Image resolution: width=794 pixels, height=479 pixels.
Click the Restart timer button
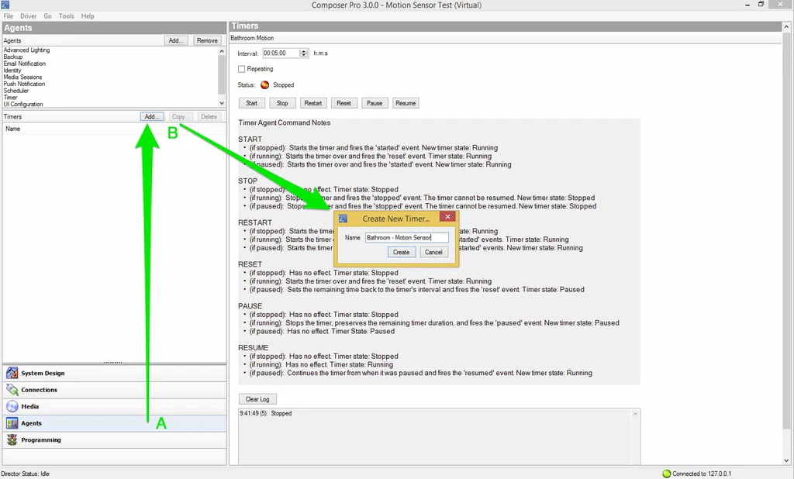[x=313, y=103]
